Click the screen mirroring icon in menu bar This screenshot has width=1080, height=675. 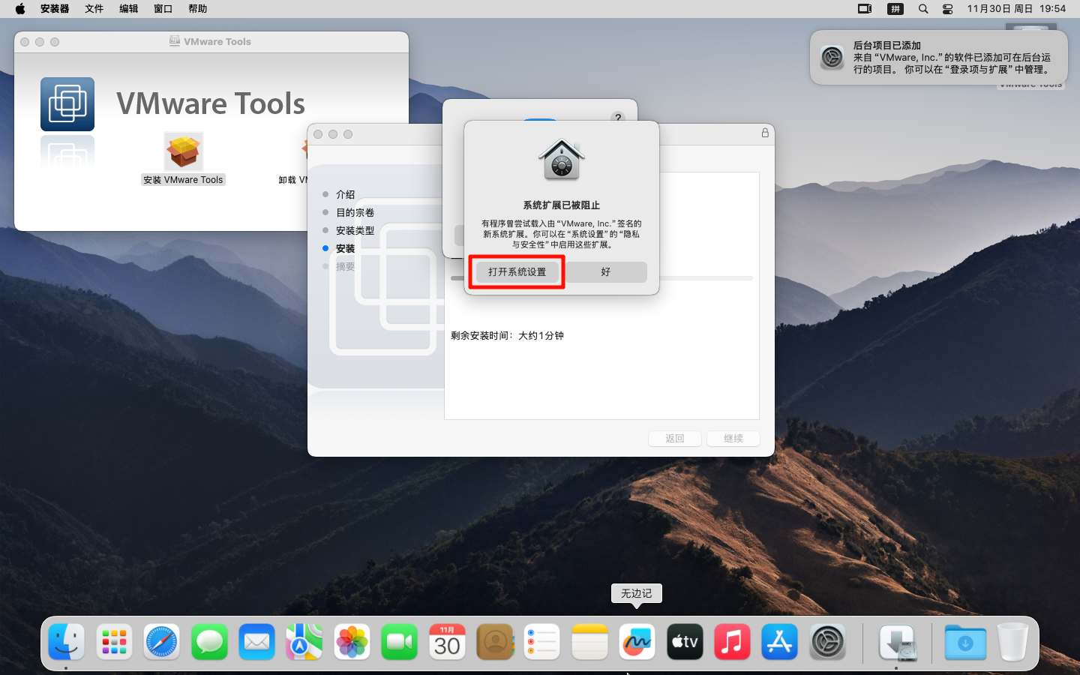pyautogui.click(x=865, y=9)
